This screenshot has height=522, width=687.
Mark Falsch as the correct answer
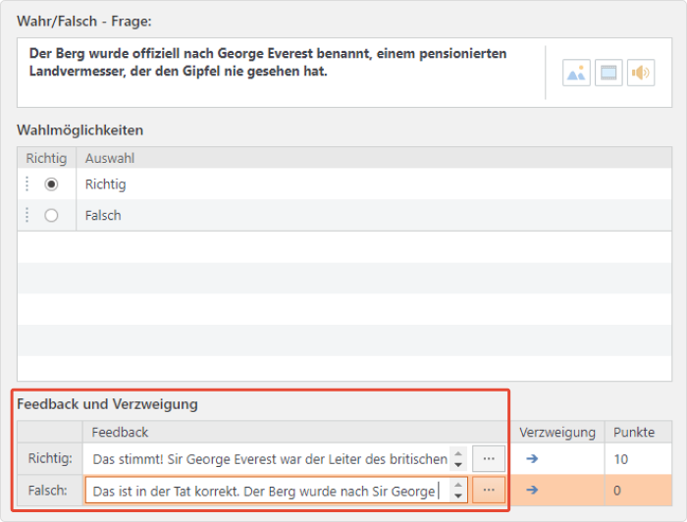point(51,216)
